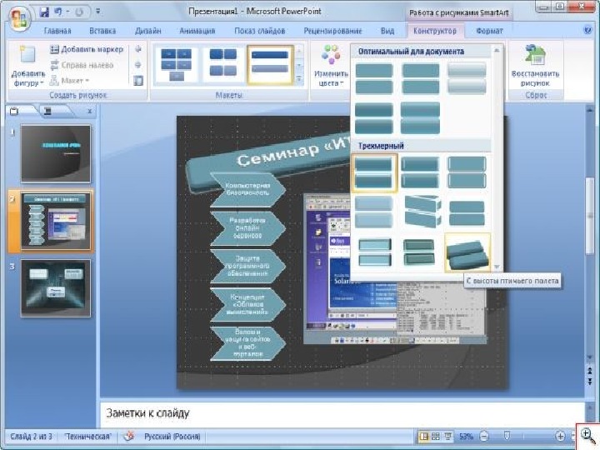This screenshot has height=450, width=600.
Task: Select slide 3 thumbnail
Action: pos(56,288)
